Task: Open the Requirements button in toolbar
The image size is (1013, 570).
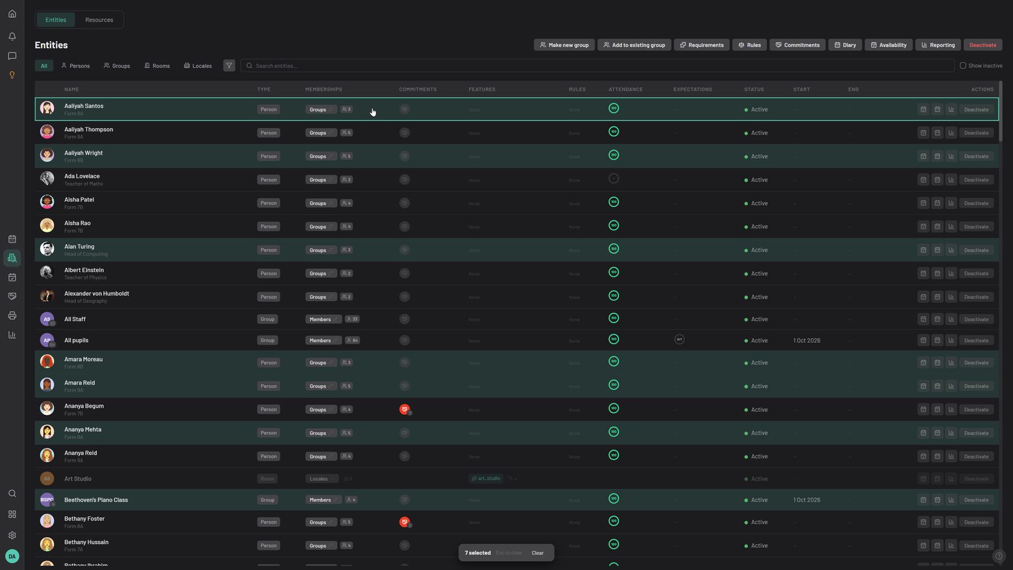Action: click(x=702, y=45)
